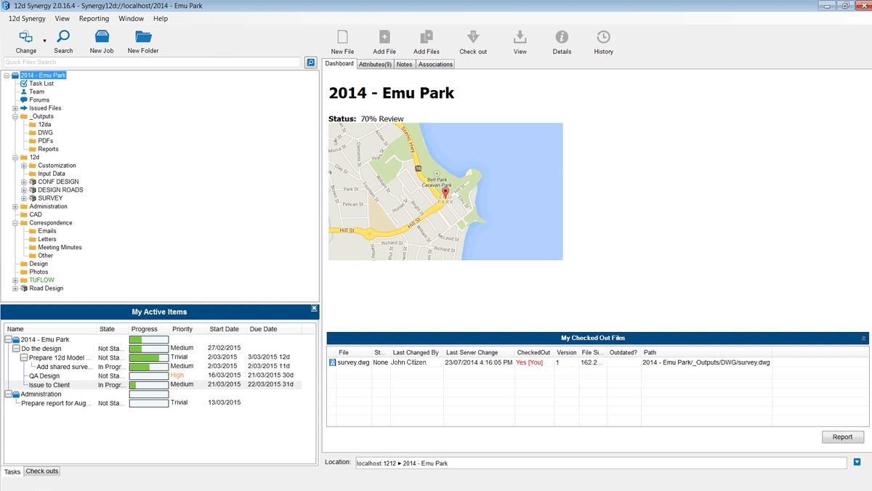The height and width of the screenshot is (491, 872).
Task: Open the Window menu
Action: 131,19
